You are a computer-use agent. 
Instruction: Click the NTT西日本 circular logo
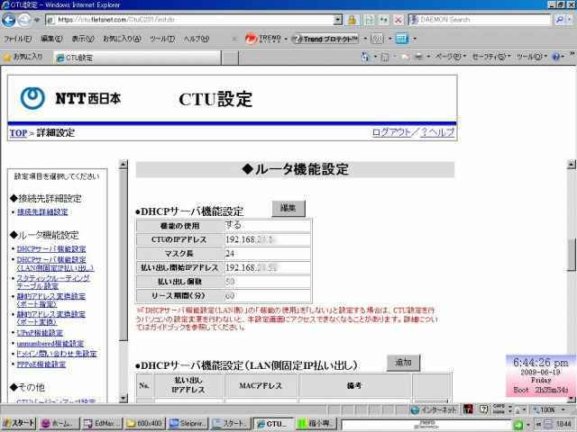32,98
